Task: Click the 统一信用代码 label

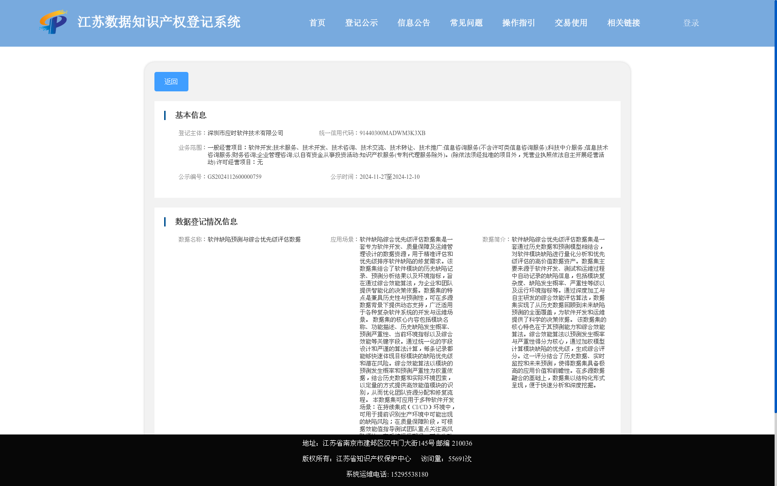Action: [x=339, y=133]
